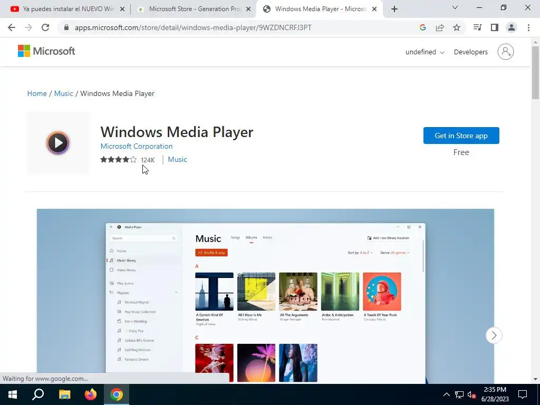Click the Chrome taskbar icon
Screen dimensions: 540x405
(x=117, y=394)
